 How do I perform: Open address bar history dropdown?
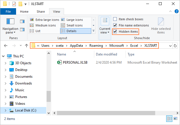pos(170,46)
